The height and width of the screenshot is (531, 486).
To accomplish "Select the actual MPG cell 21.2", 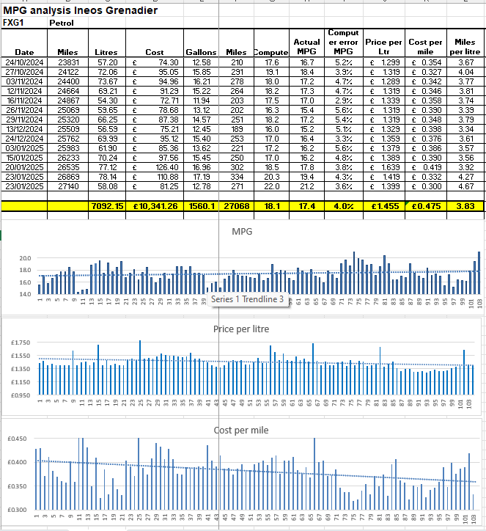I will click(x=306, y=186).
